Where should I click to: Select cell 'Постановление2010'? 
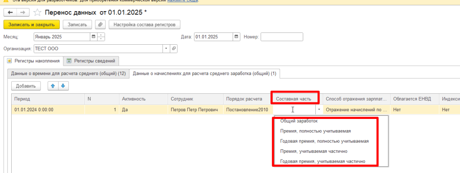(x=248, y=110)
